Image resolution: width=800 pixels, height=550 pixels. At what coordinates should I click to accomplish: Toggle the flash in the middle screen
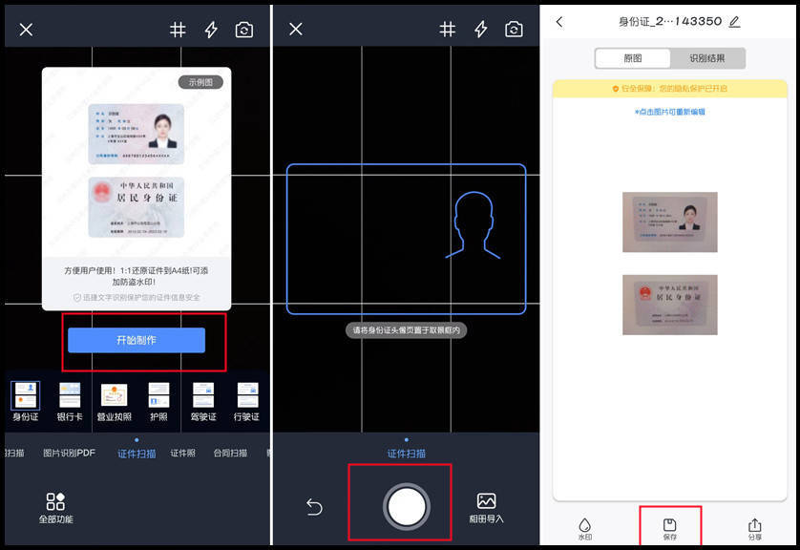tap(480, 30)
